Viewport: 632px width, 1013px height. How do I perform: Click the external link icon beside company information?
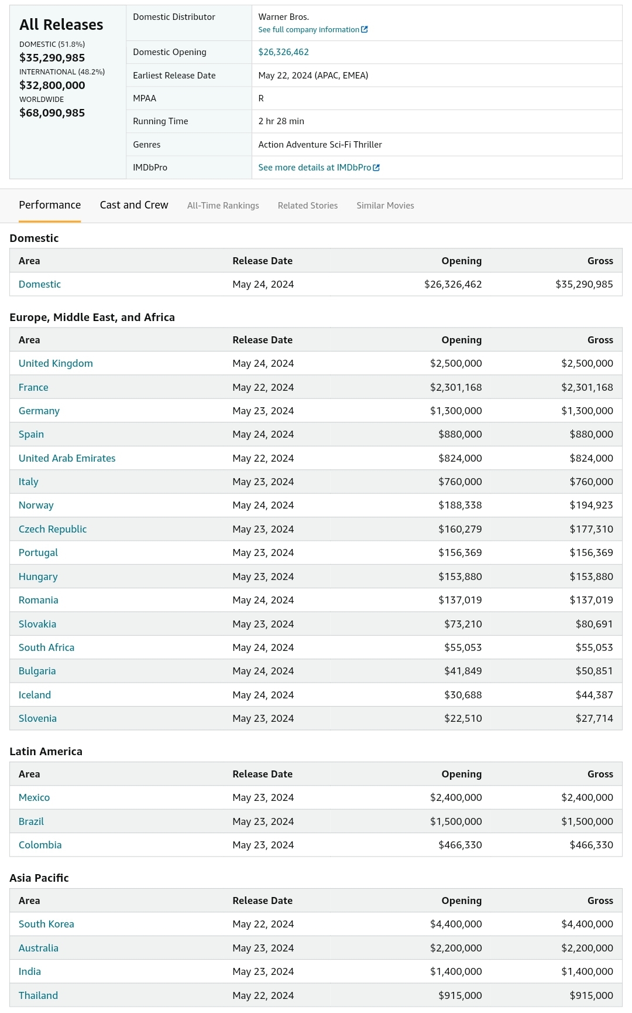coord(365,30)
